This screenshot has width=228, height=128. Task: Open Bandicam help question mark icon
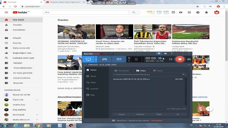coord(172,54)
